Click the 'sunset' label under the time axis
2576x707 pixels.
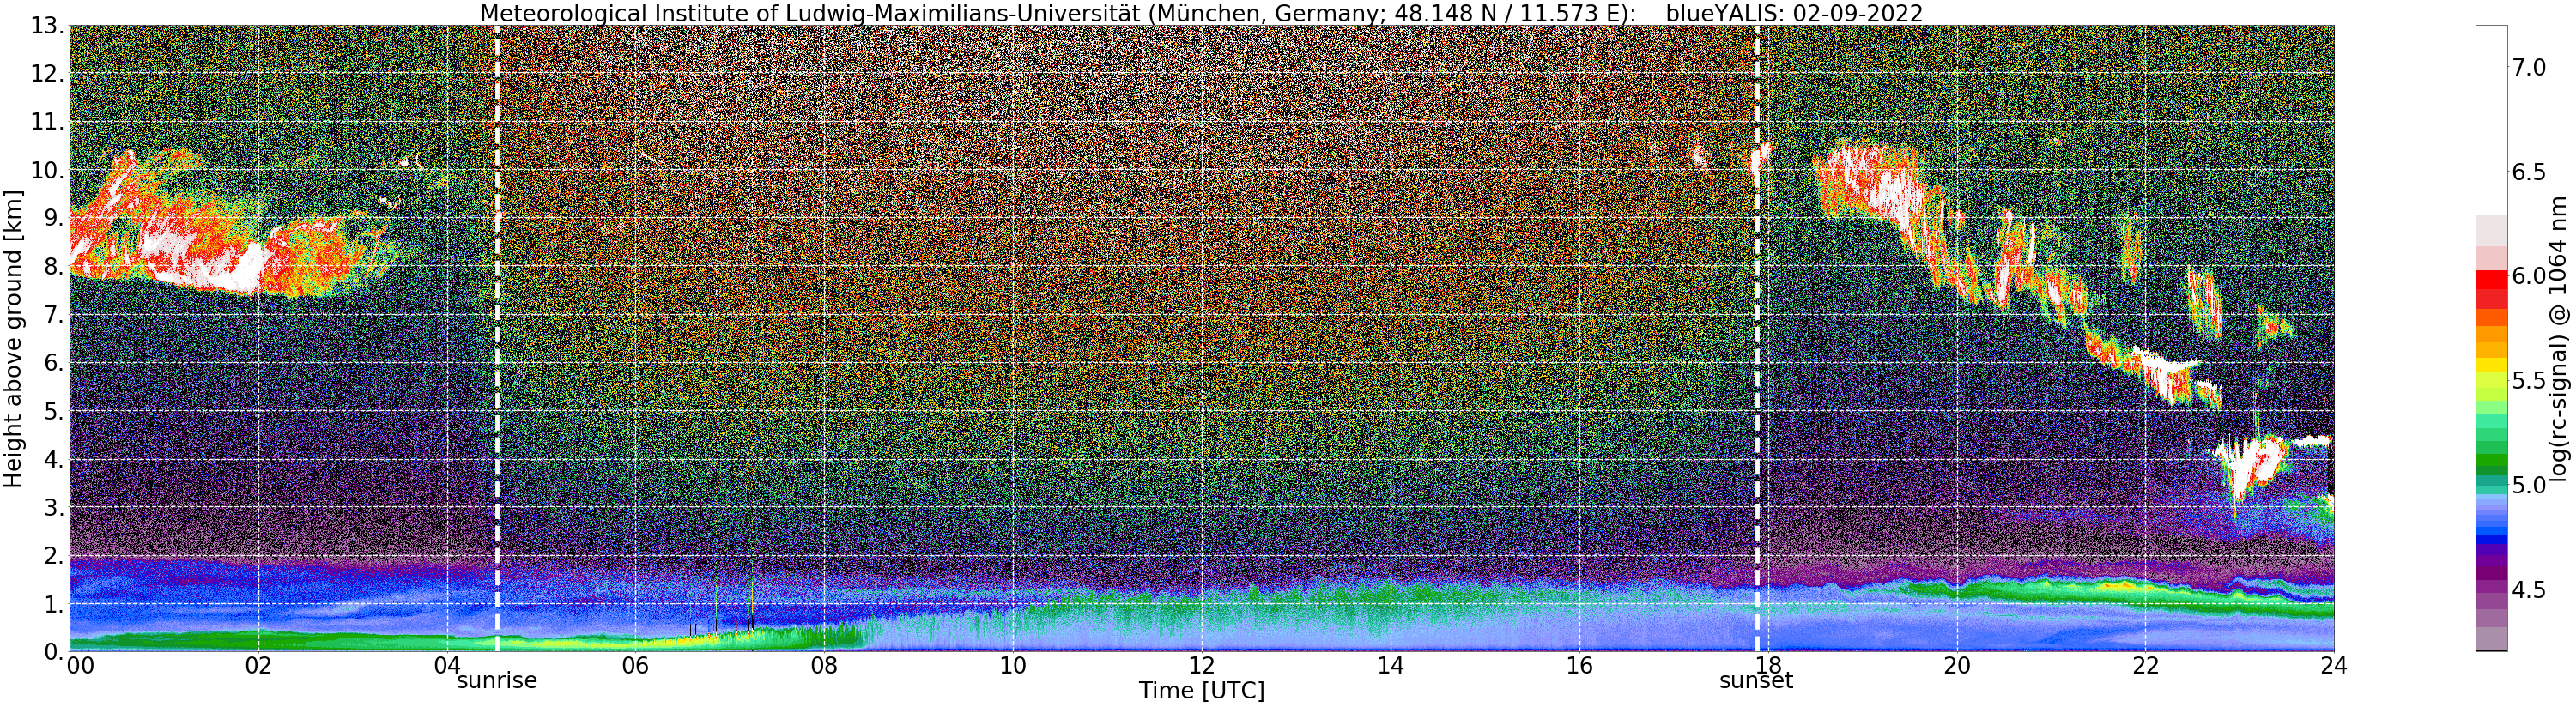(1756, 681)
